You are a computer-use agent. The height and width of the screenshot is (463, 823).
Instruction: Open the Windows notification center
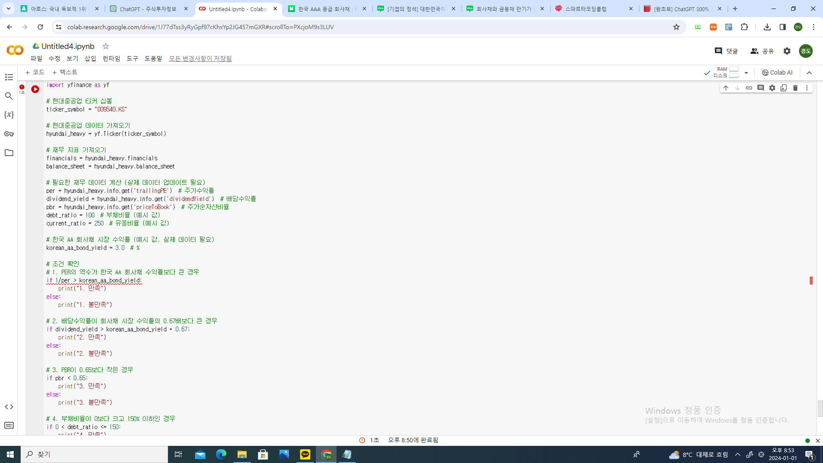[809, 454]
